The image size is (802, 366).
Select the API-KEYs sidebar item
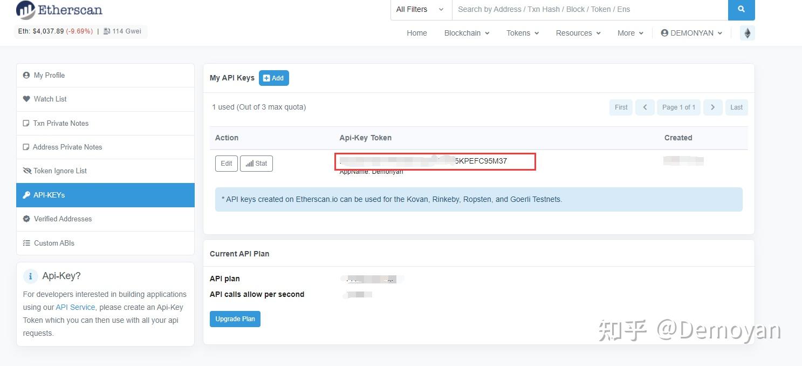click(105, 195)
